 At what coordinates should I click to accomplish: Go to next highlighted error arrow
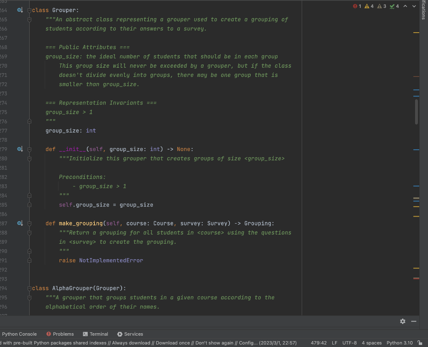tap(414, 6)
